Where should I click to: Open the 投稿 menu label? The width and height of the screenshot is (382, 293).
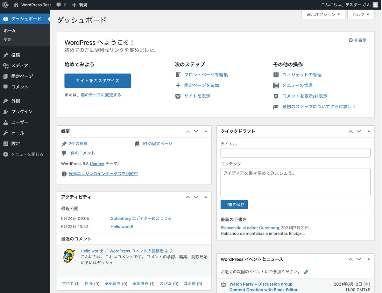16,55
